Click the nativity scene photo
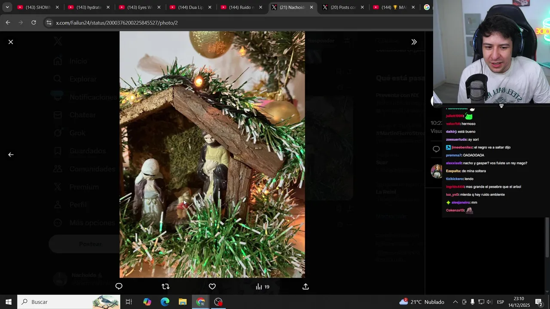550x309 pixels. [x=212, y=154]
